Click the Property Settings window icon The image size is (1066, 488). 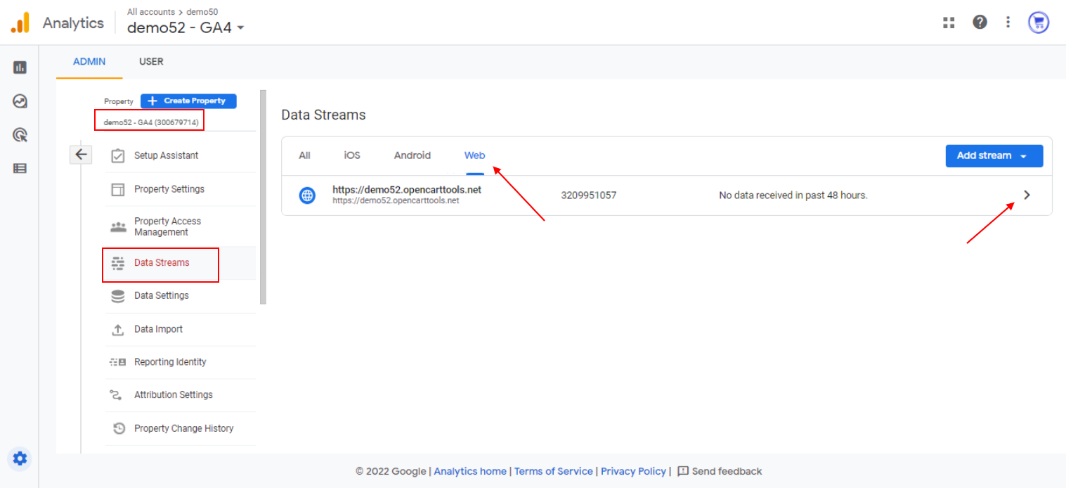click(118, 189)
